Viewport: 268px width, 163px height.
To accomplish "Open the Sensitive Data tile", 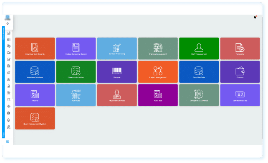I will pos(199,72).
